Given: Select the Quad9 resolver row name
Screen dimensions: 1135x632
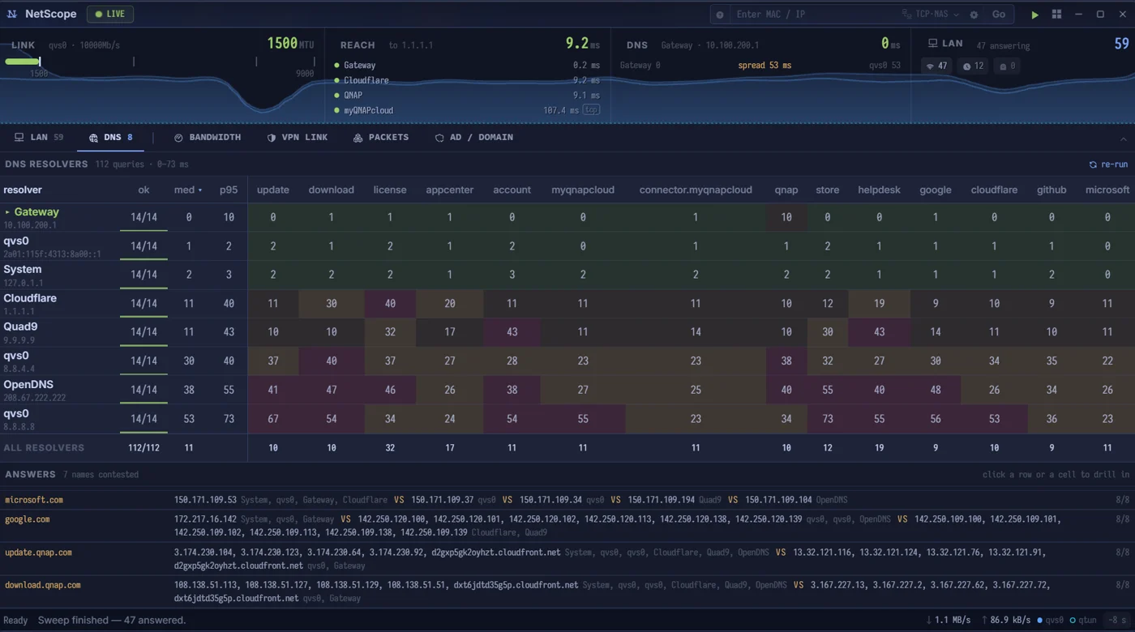Looking at the screenshot, I should click(x=20, y=327).
